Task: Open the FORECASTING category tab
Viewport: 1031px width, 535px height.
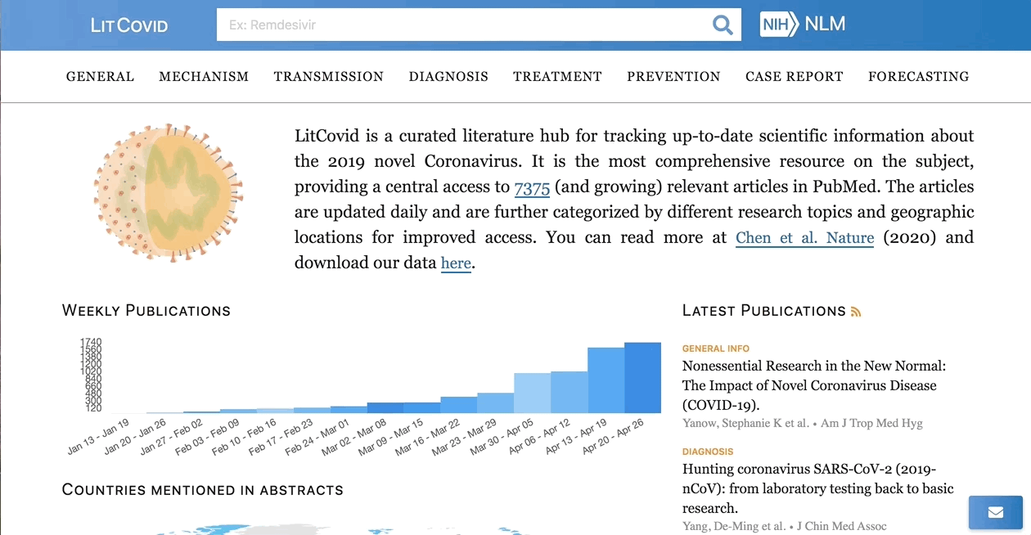Action: (918, 76)
